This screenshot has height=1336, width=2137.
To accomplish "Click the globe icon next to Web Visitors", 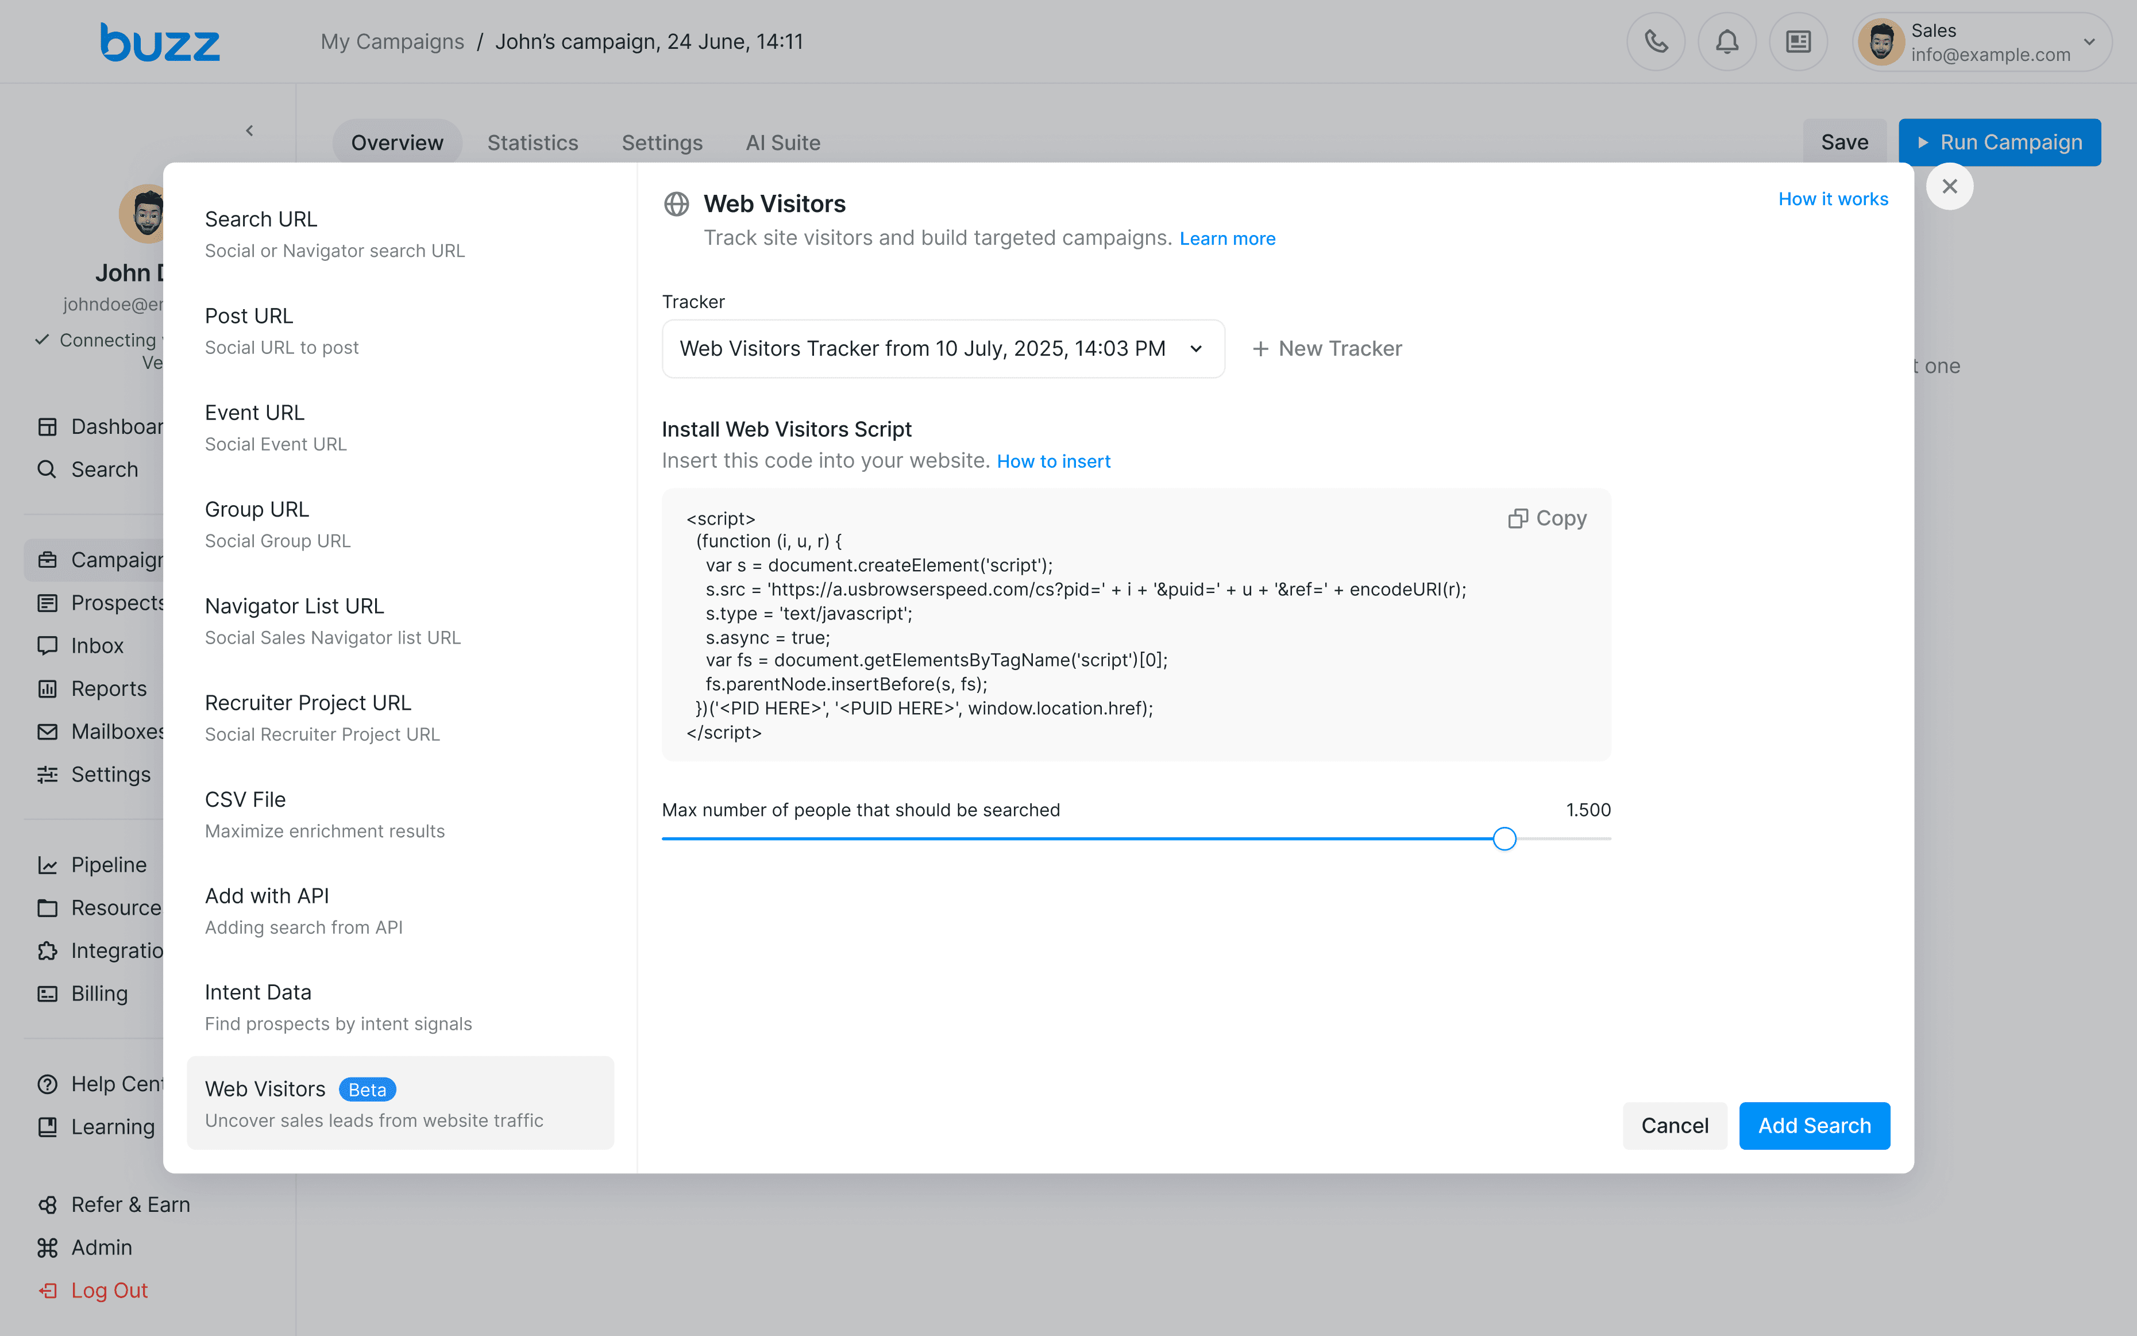I will click(x=676, y=204).
